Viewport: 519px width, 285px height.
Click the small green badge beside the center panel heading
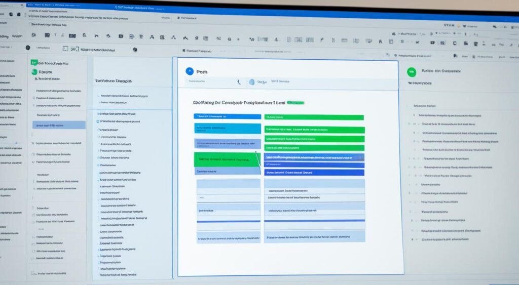295,103
